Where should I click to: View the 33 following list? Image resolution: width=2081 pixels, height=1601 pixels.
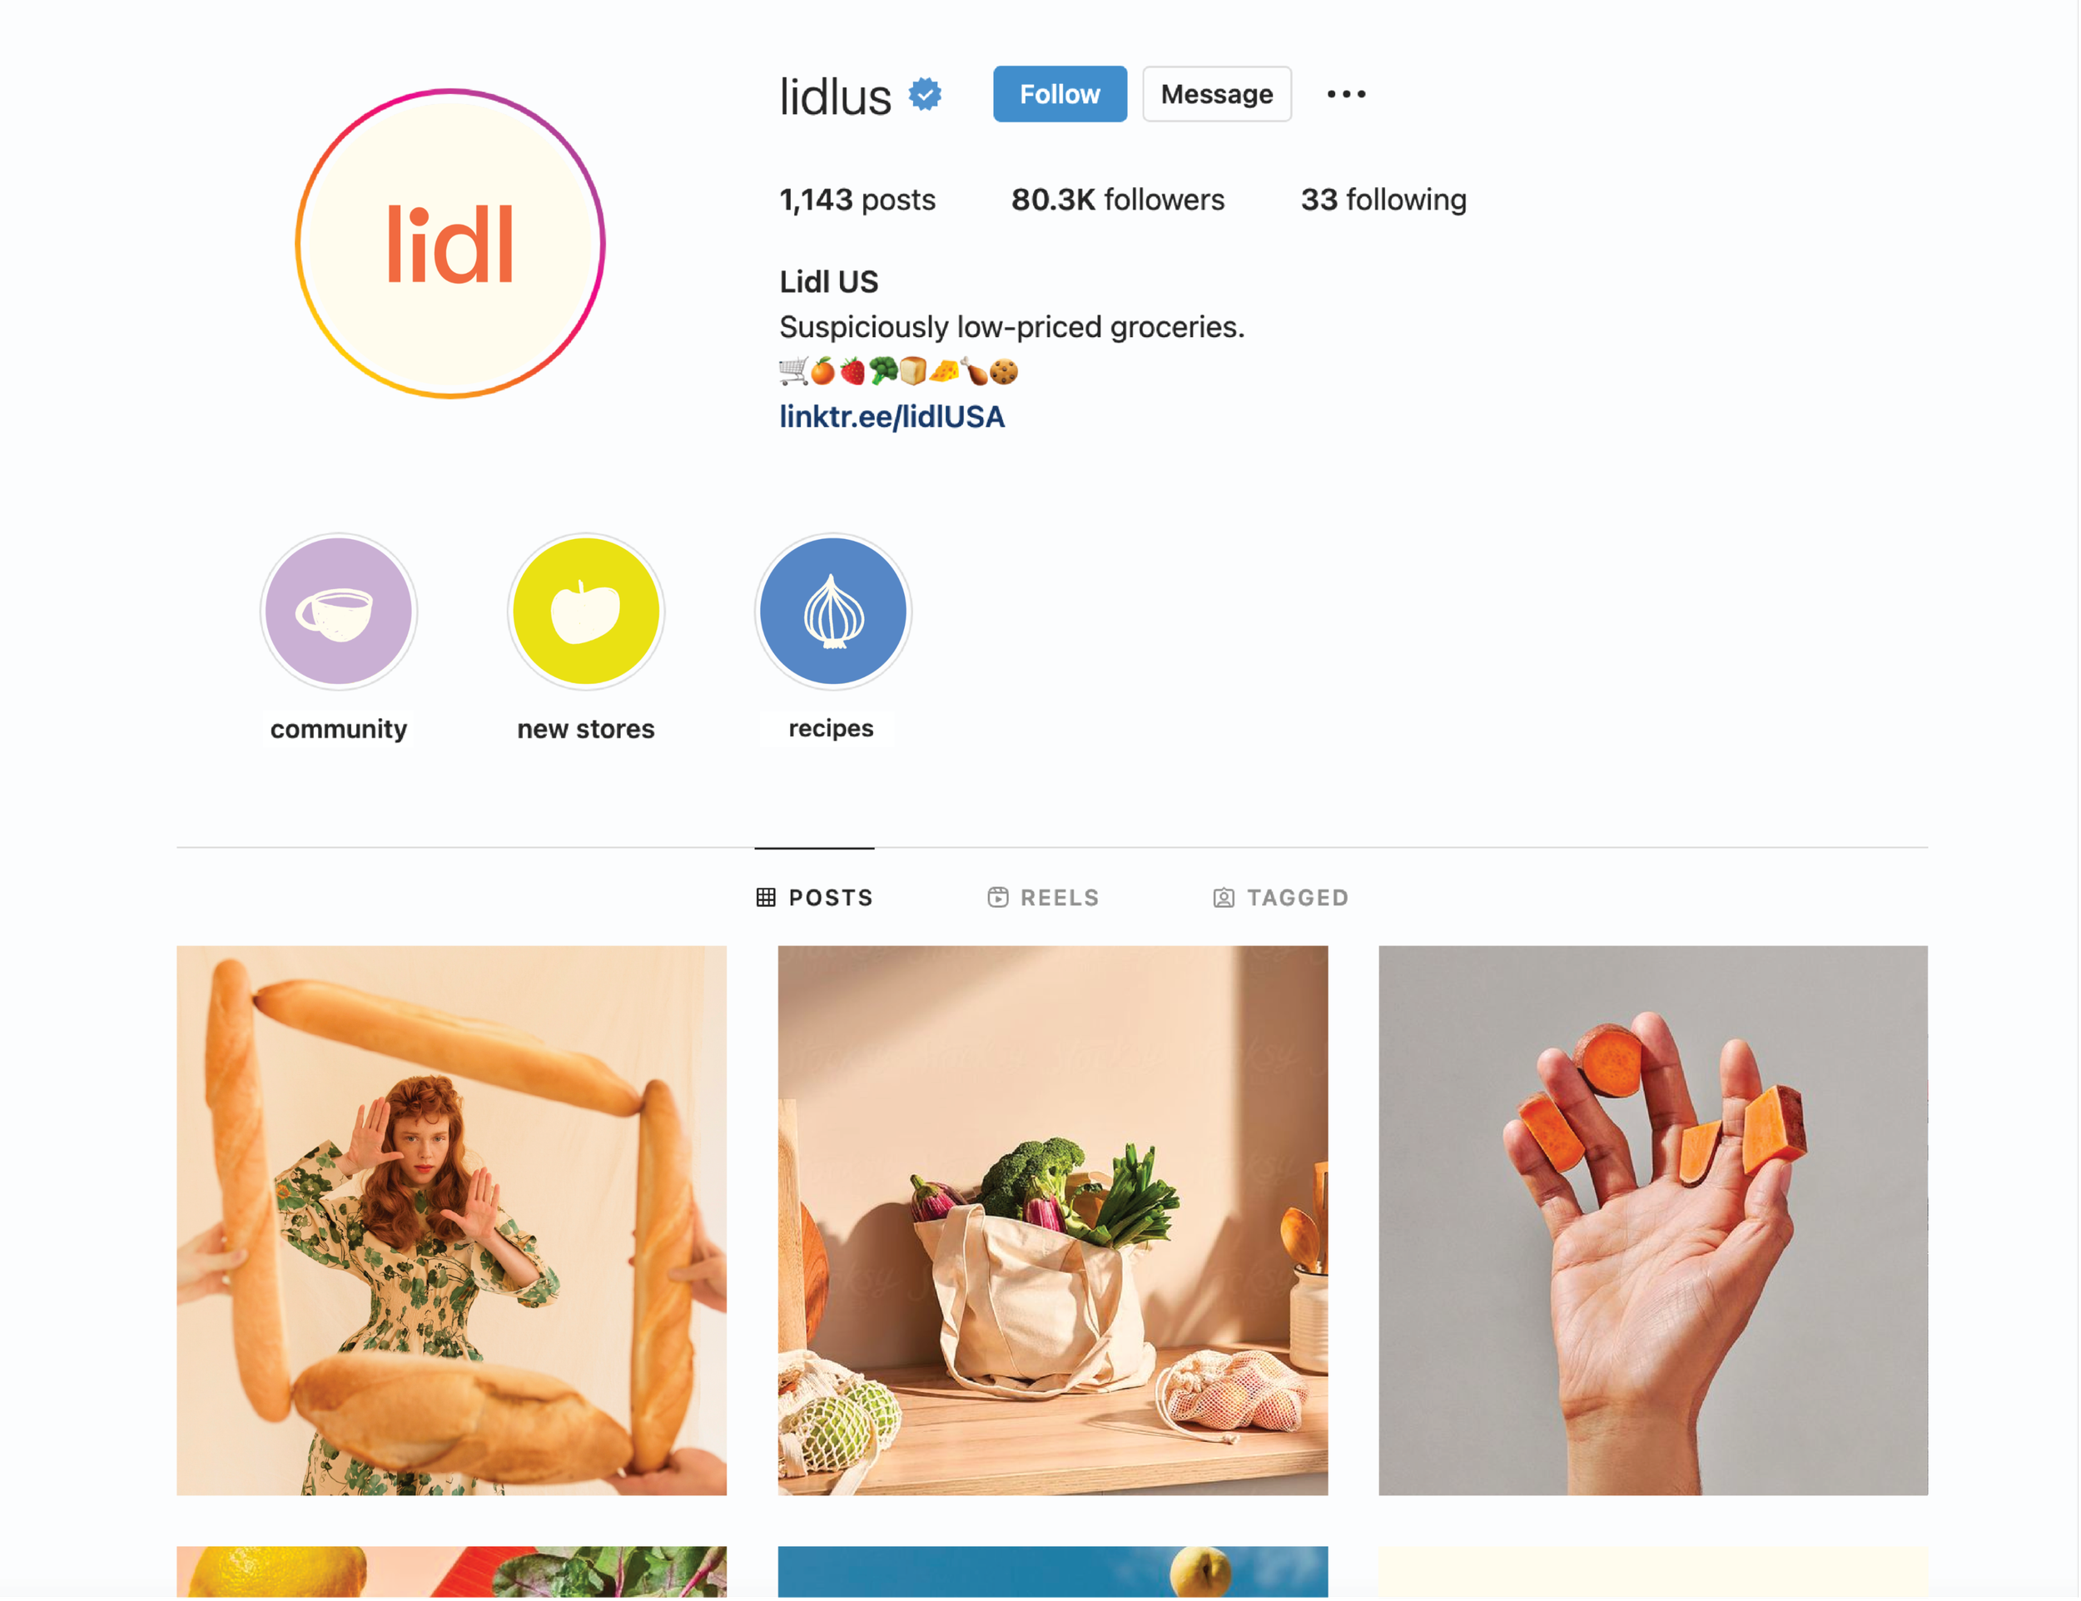[1383, 200]
